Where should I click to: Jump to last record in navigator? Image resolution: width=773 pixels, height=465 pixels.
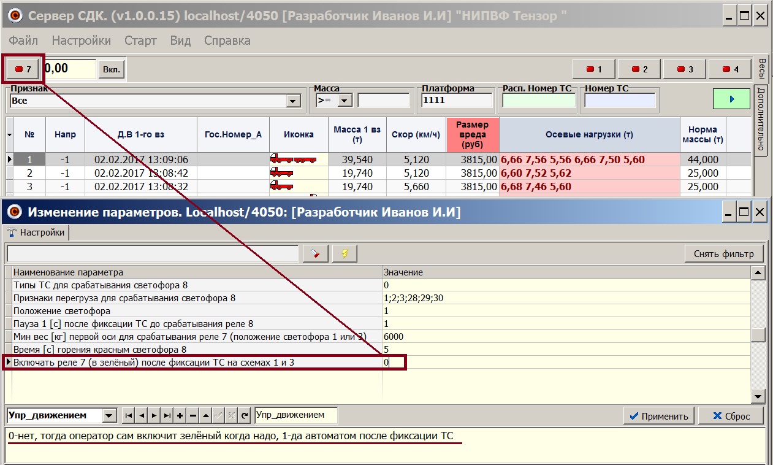[x=167, y=416]
